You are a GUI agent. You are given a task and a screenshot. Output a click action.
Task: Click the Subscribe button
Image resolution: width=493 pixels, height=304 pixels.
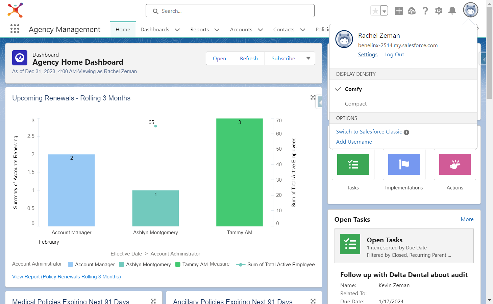284,58
